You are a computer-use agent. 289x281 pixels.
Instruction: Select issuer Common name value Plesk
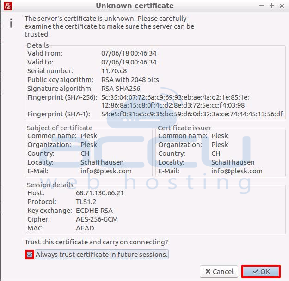pyautogui.click(x=220, y=136)
